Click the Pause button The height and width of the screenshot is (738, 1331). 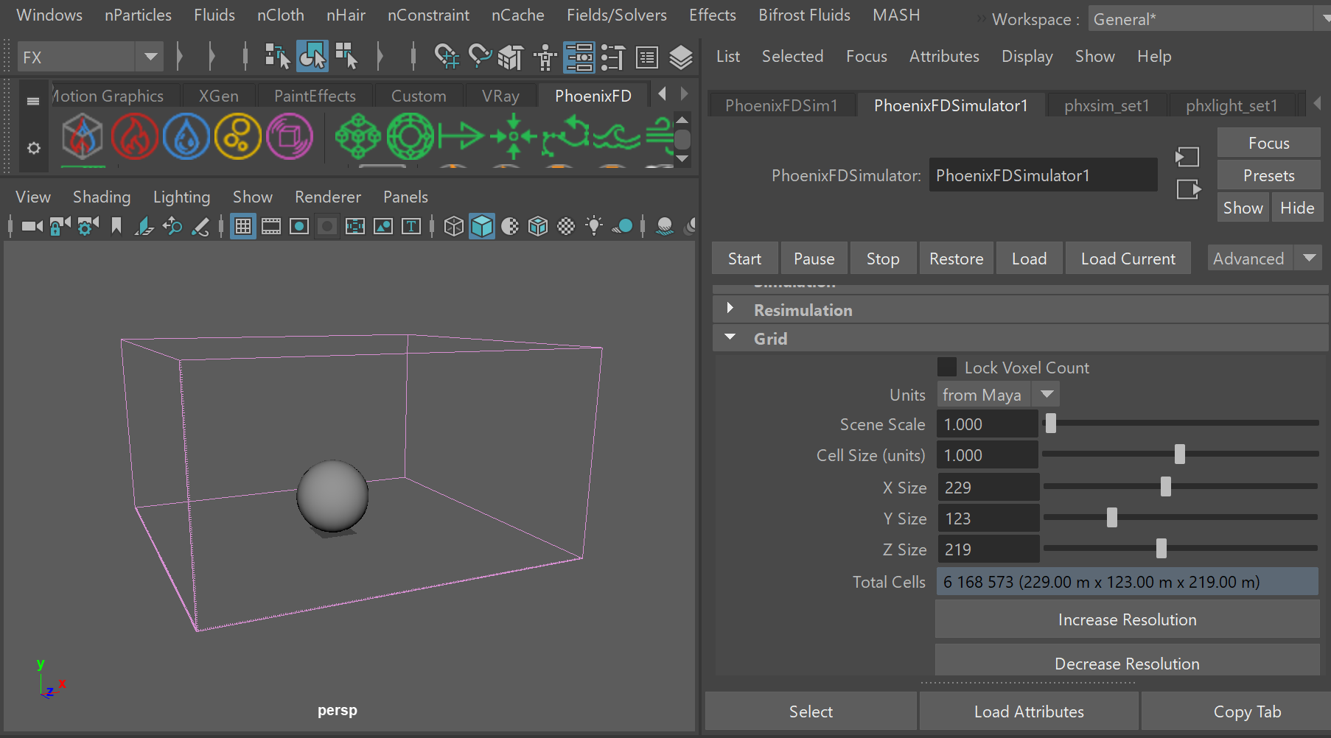click(814, 259)
